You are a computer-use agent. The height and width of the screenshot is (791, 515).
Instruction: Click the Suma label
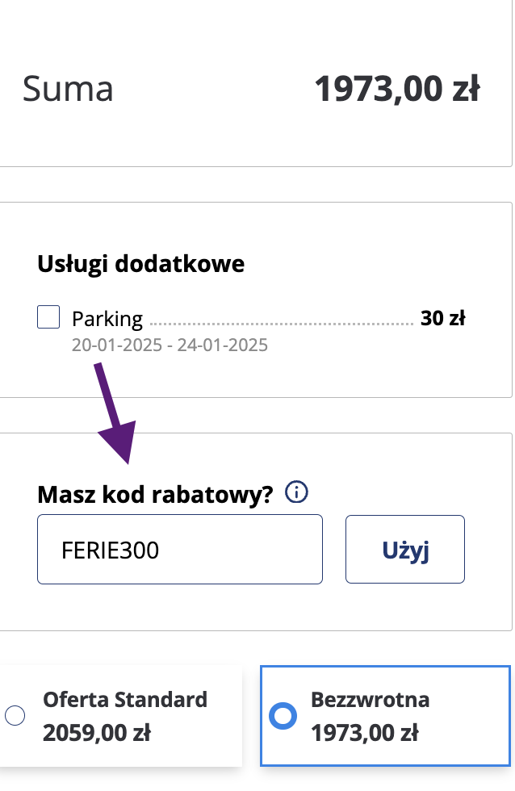(68, 88)
